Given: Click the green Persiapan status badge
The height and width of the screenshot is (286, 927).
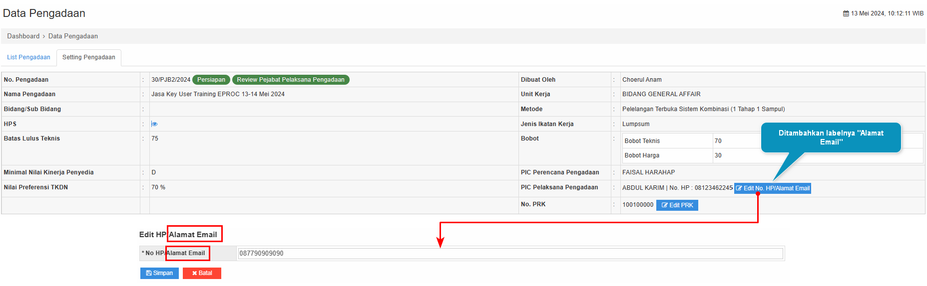Looking at the screenshot, I should tap(211, 80).
